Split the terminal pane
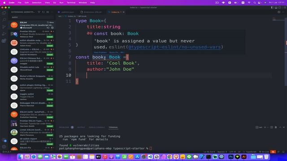 point(272,127)
